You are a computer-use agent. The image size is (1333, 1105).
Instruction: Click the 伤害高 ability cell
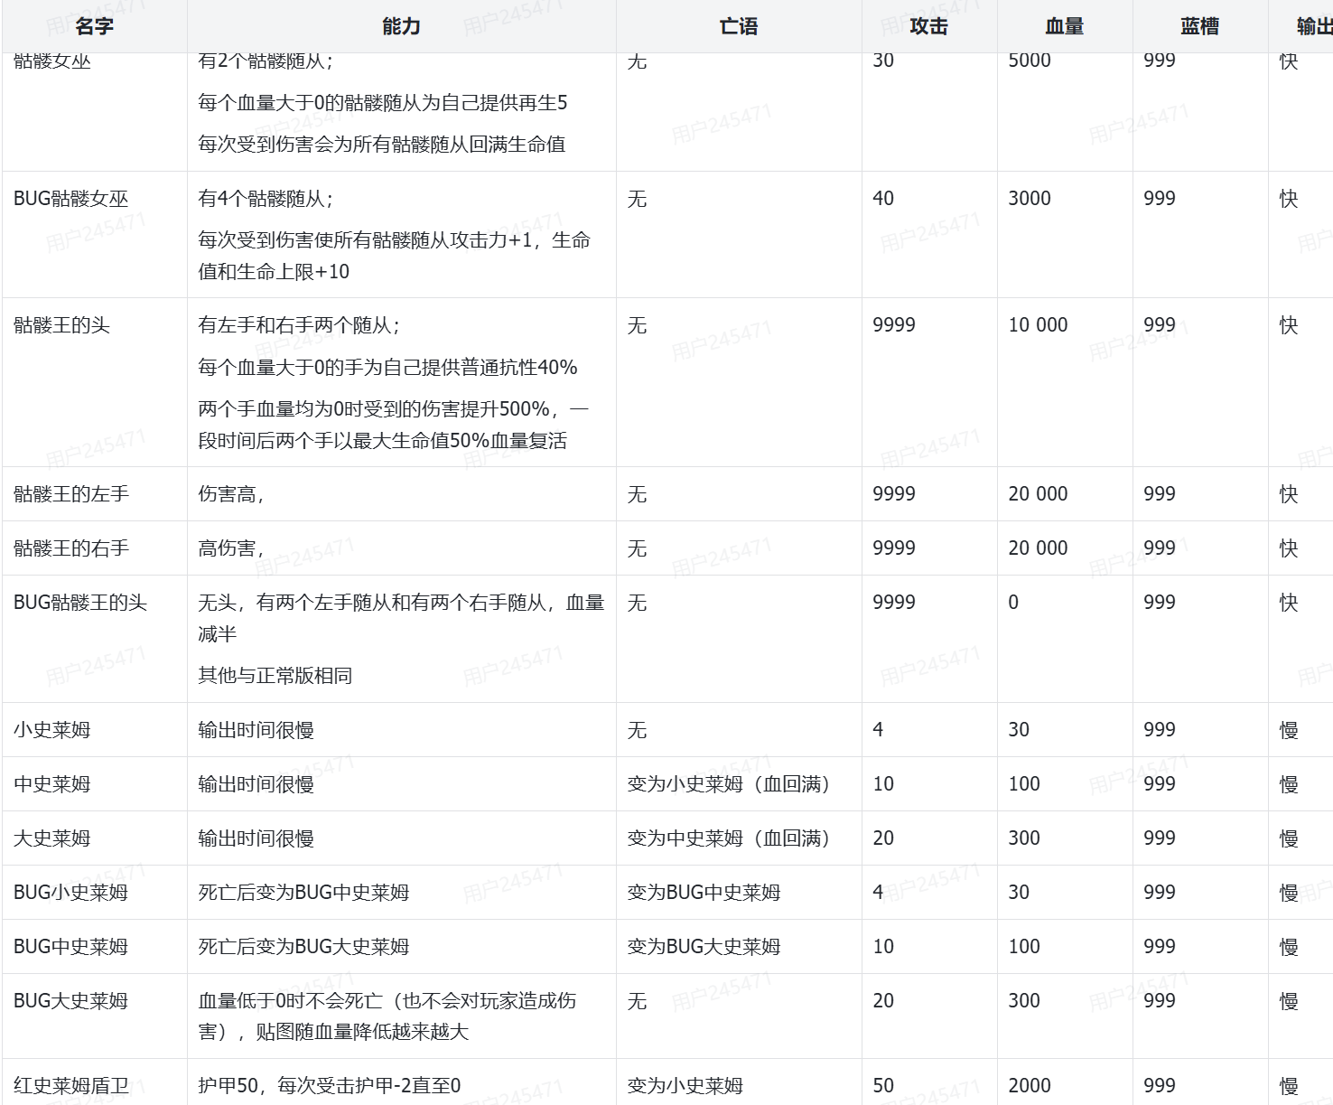tap(231, 494)
